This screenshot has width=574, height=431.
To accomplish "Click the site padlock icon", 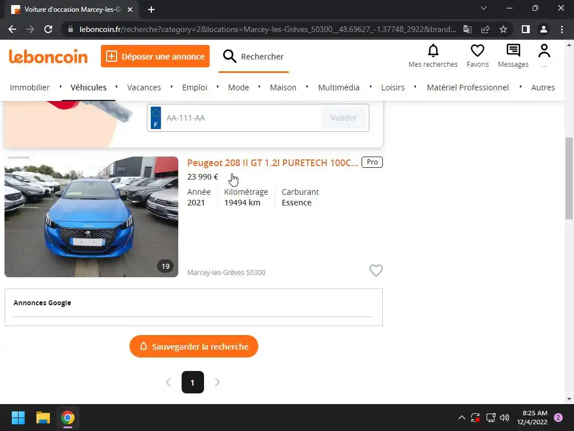I will [x=71, y=29].
